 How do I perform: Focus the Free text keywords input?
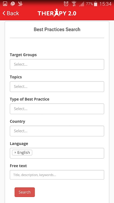pos(57,175)
